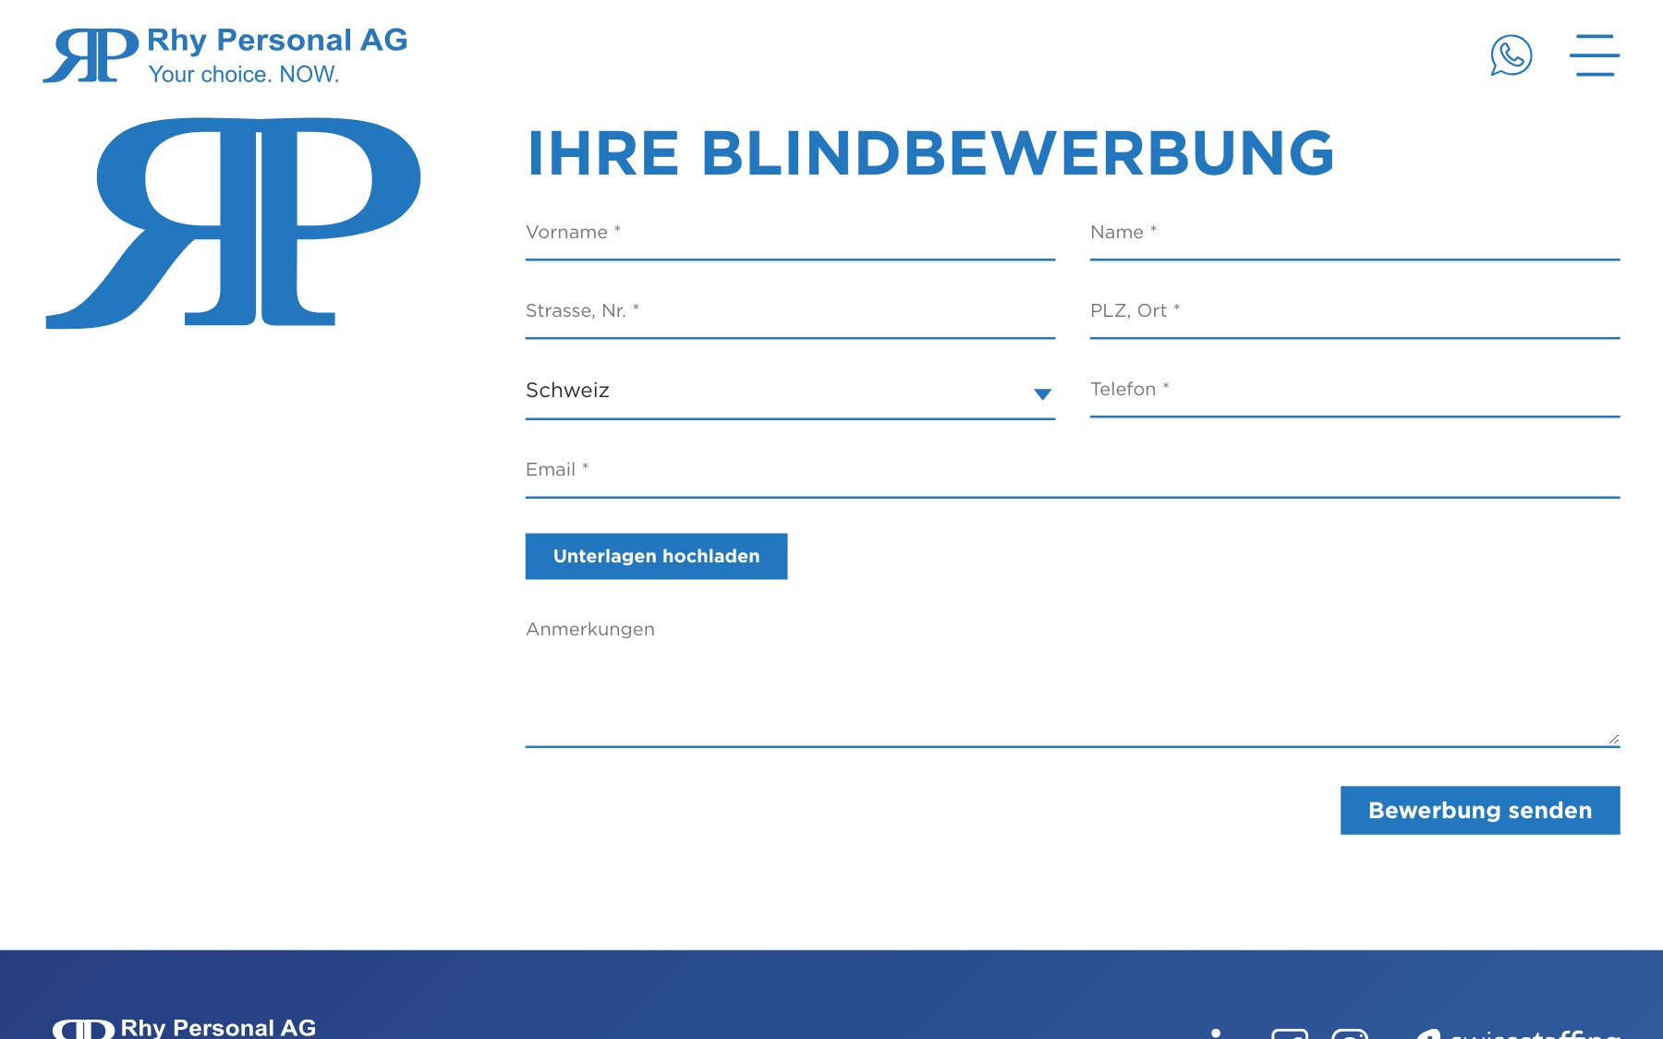This screenshot has width=1663, height=1039.
Task: Click the large RP logo graphic
Action: [x=233, y=223]
